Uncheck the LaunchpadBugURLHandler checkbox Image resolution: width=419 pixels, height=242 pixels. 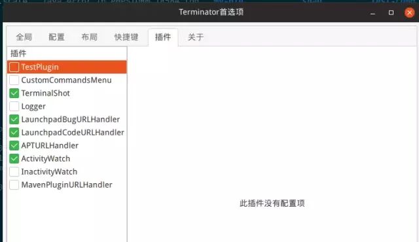(14, 119)
